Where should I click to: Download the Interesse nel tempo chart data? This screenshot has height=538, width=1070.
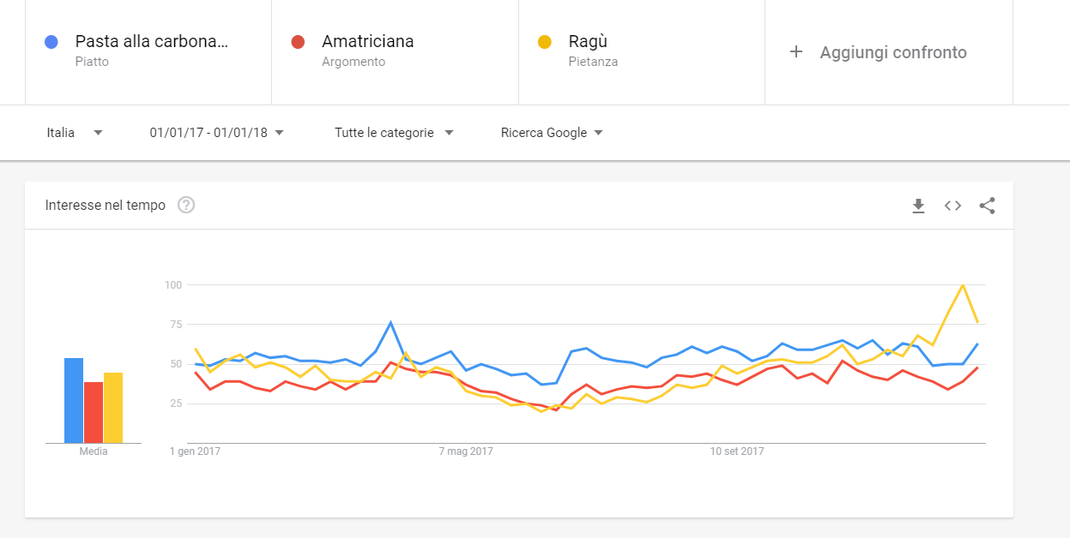(x=918, y=206)
